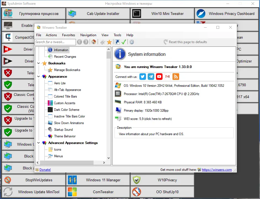The width and height of the screenshot is (260, 199).
Task: Click horizontal scrollbar right arrow in tree
Action: point(104,163)
